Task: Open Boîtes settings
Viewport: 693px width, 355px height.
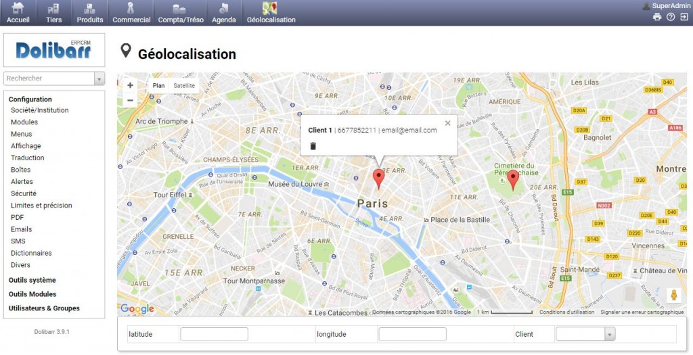Action: pos(21,170)
